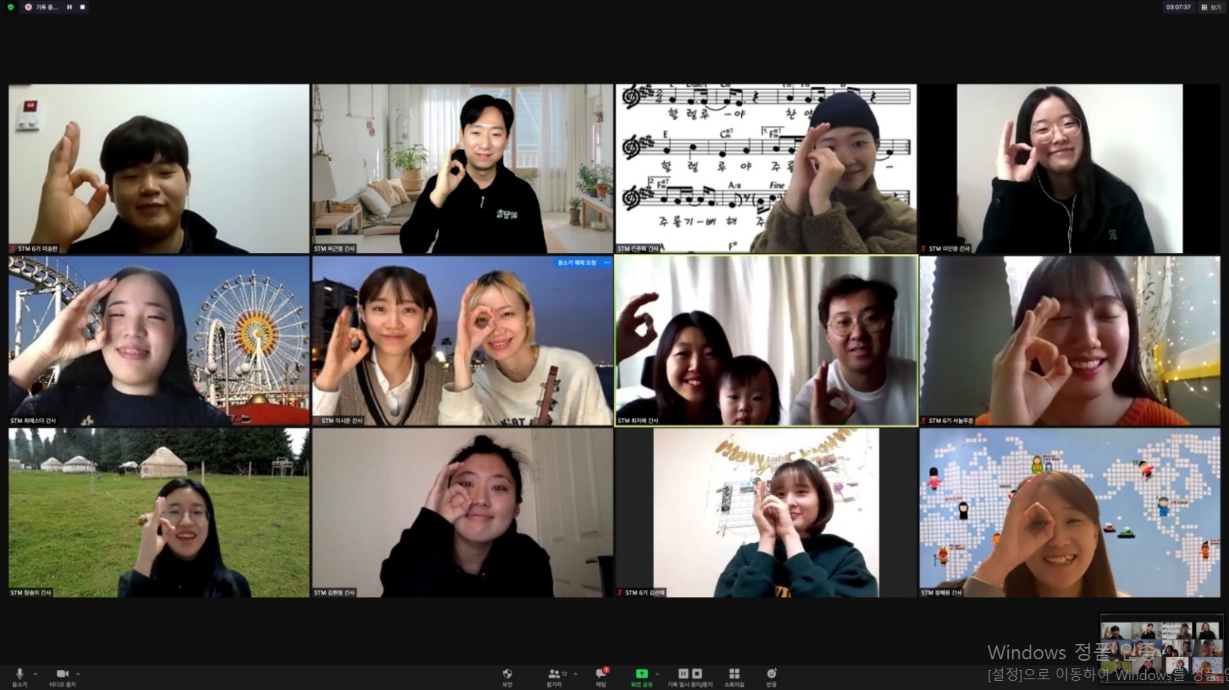Open the three-dots menu on 이시온 video tile
Image resolution: width=1229 pixels, height=690 pixels.
pyautogui.click(x=606, y=263)
